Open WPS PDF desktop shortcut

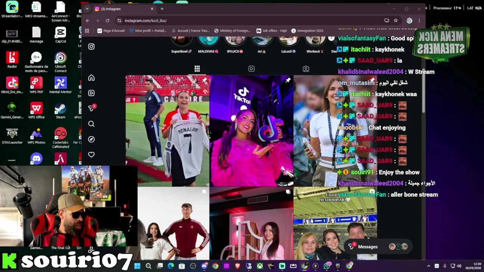point(36,85)
